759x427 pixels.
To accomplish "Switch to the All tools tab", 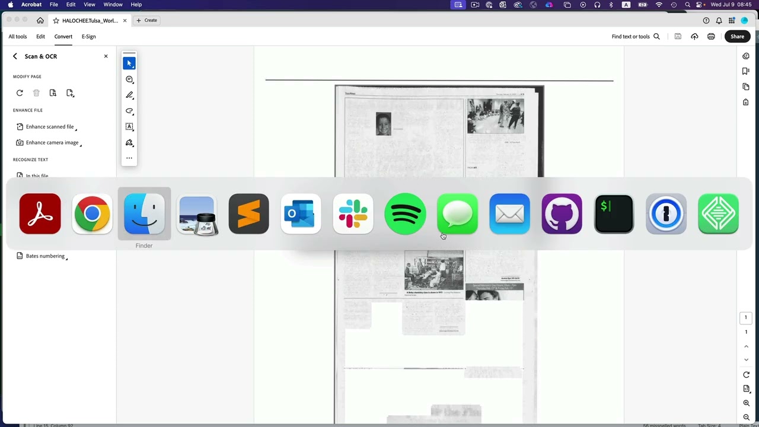I will click(x=18, y=37).
